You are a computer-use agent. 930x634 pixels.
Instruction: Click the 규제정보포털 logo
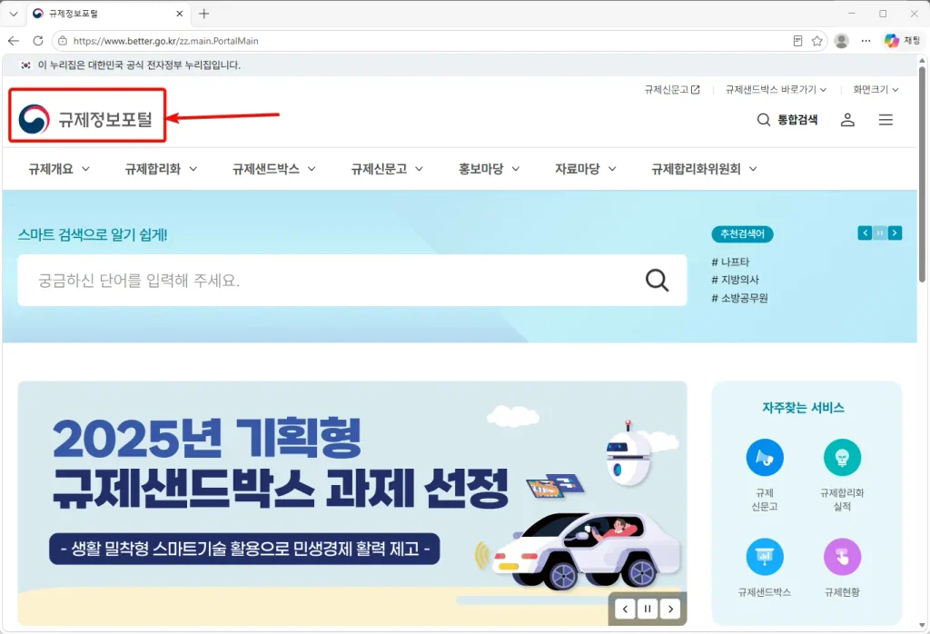tap(86, 119)
